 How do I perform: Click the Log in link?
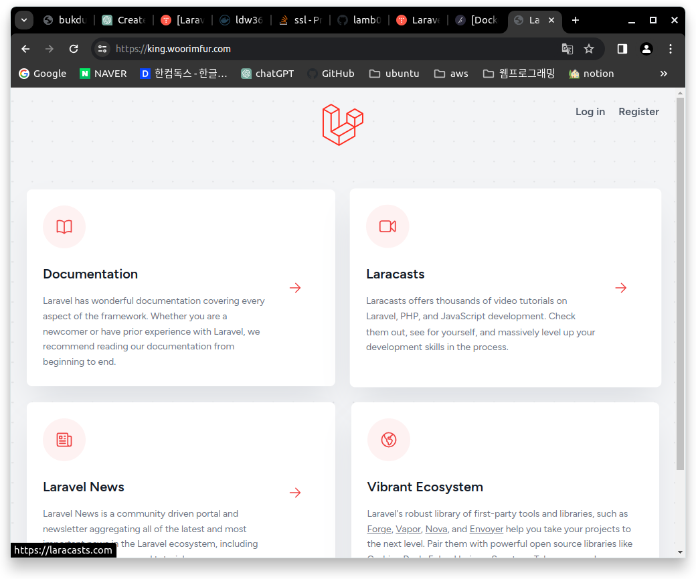[590, 112]
